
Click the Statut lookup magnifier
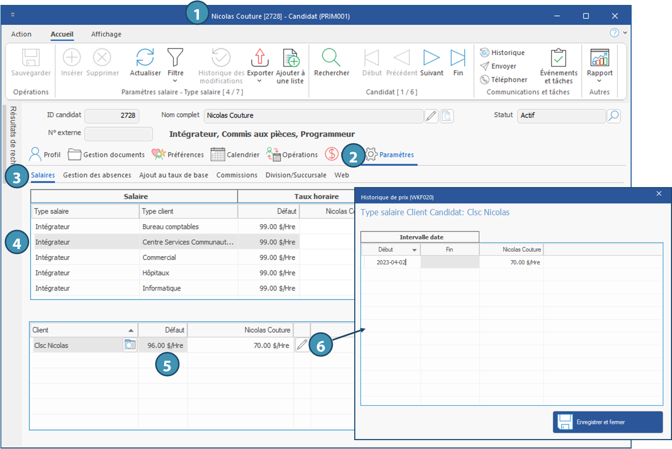point(613,116)
